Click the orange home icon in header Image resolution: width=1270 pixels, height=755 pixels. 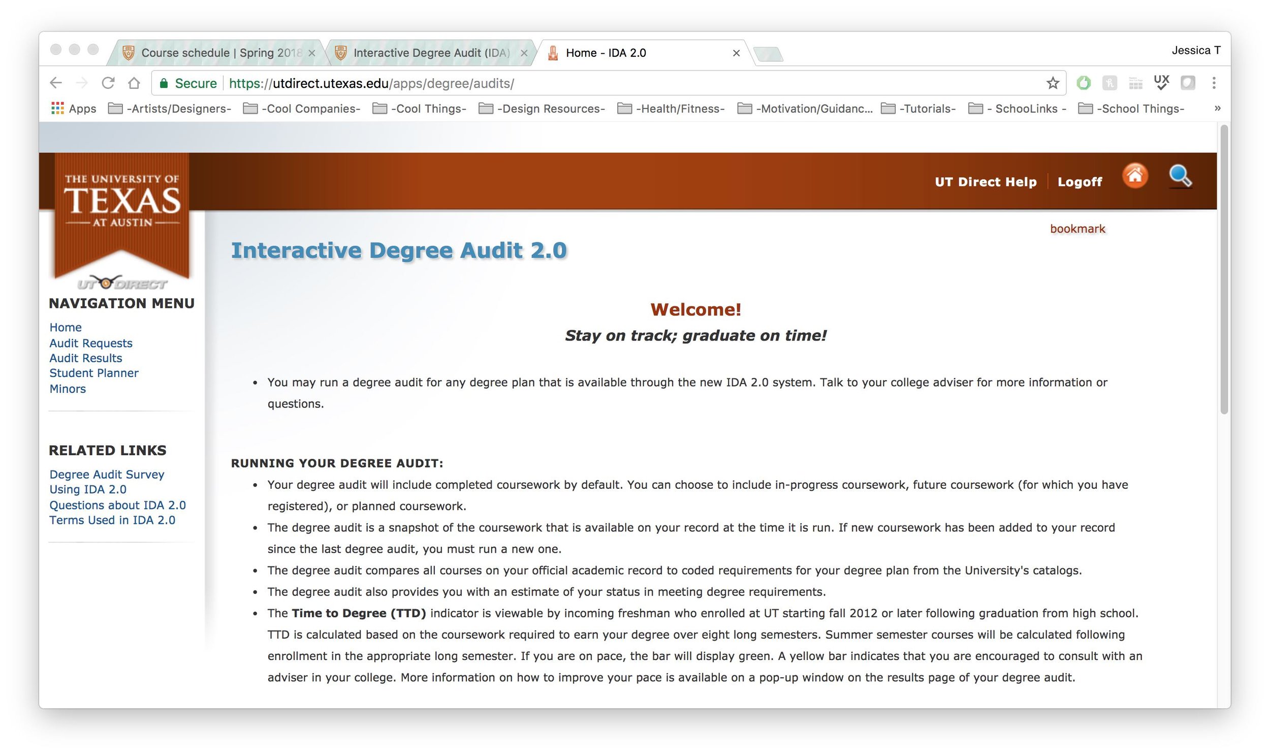[x=1135, y=176]
